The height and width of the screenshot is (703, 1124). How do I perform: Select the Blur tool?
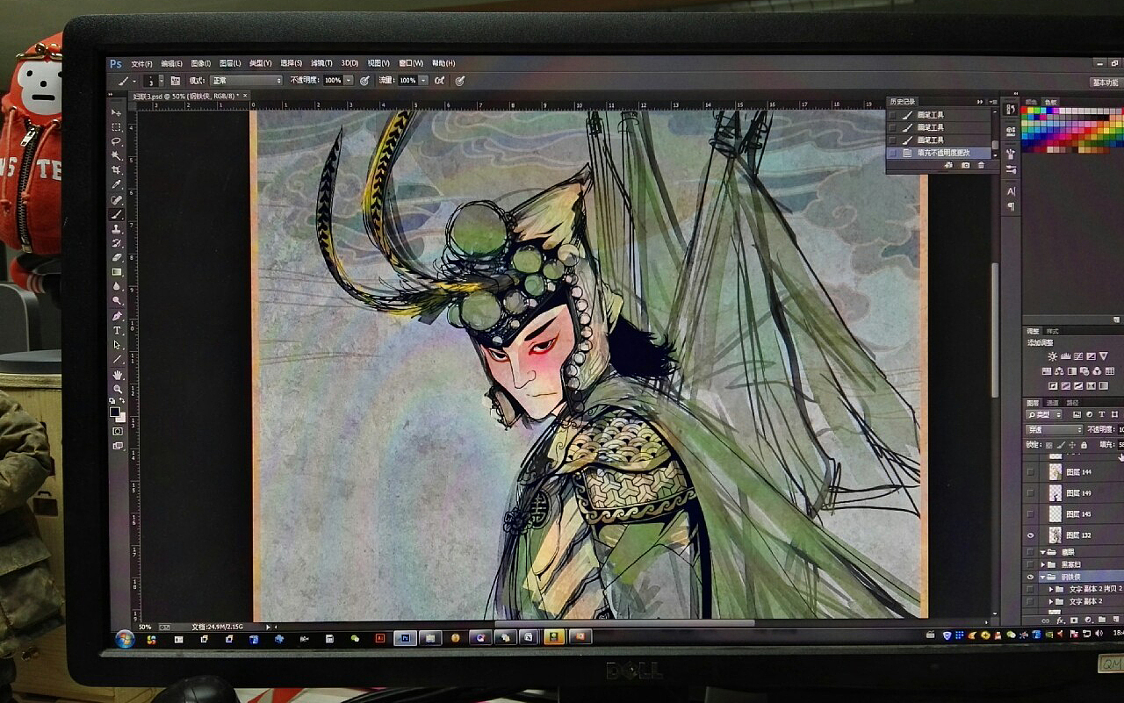[x=116, y=286]
